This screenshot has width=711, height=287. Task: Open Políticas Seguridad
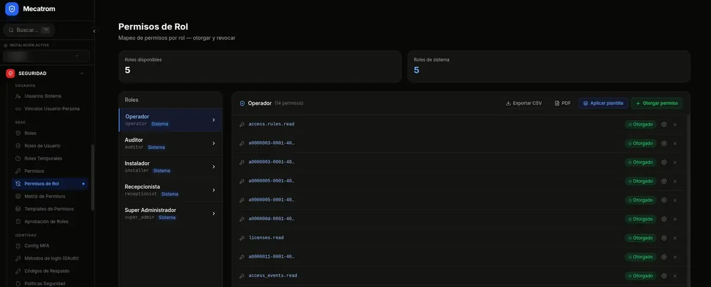tap(50, 283)
